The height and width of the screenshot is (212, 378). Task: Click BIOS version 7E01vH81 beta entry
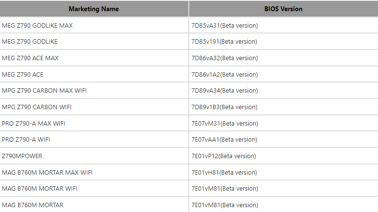point(224,173)
